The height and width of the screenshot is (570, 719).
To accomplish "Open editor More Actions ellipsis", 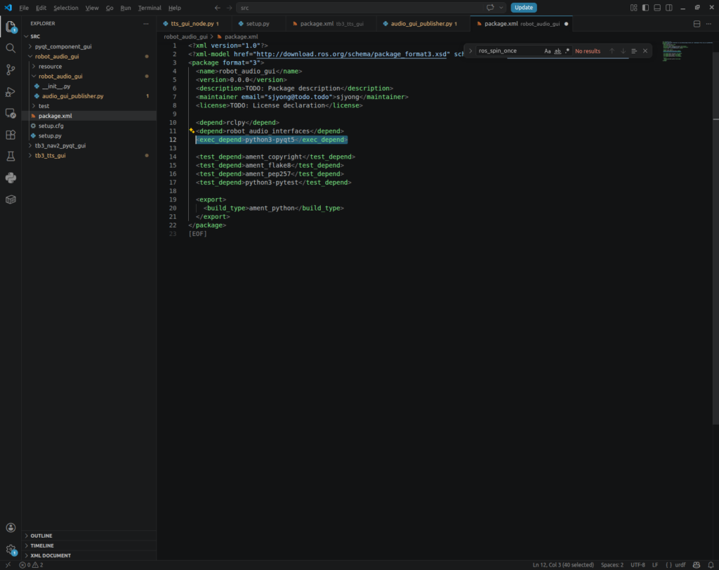I will (x=708, y=24).
